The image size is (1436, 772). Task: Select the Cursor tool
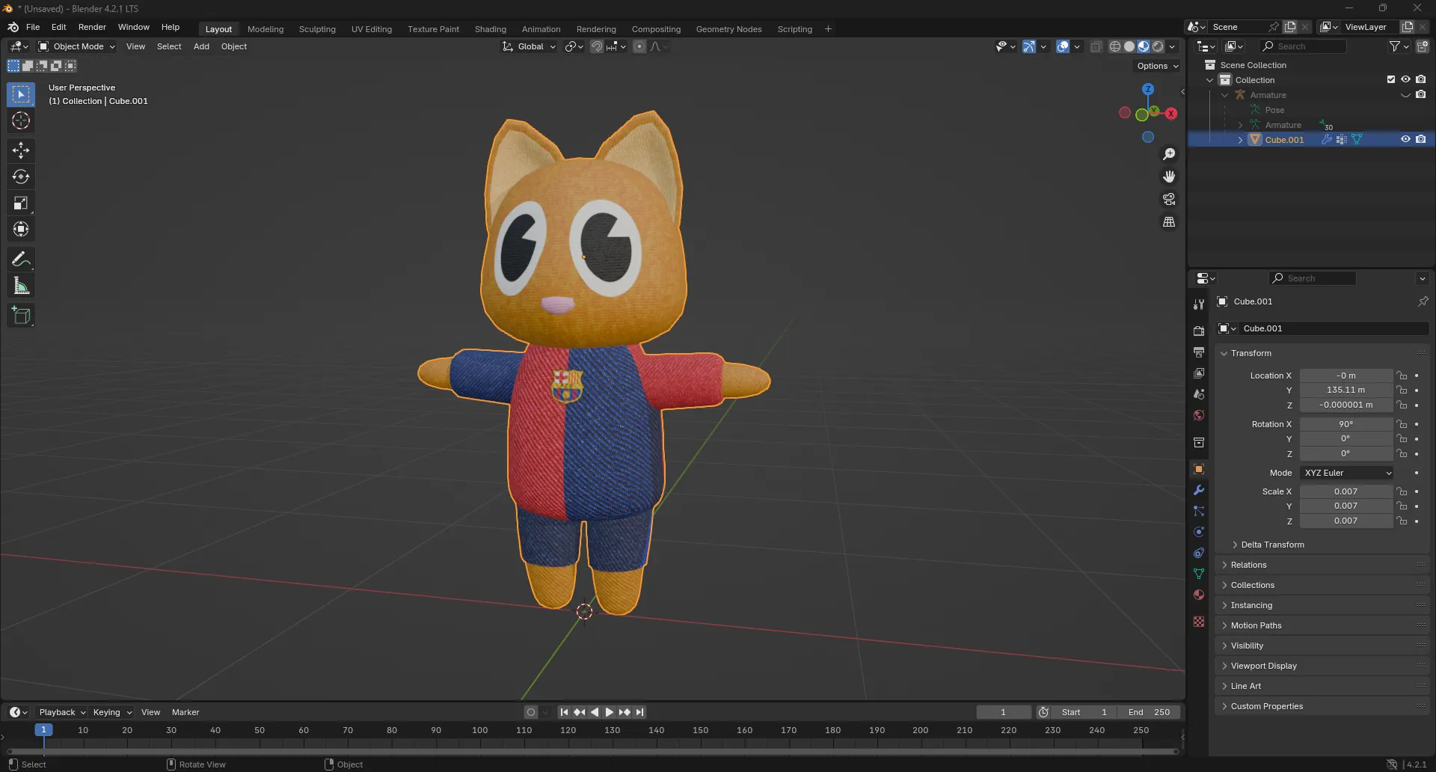21,120
